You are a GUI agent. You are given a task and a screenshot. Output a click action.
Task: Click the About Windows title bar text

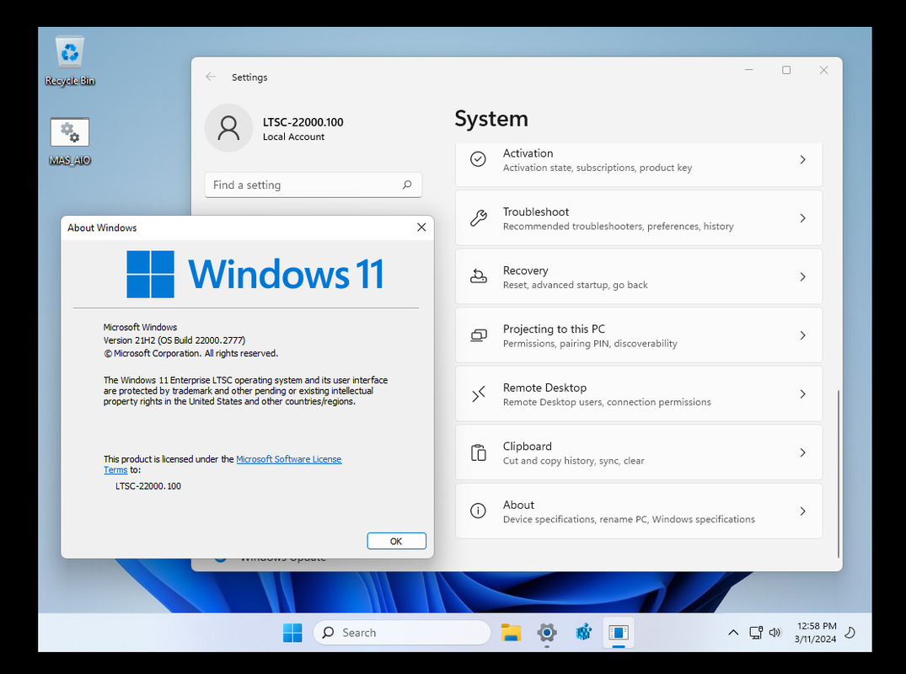coord(102,227)
